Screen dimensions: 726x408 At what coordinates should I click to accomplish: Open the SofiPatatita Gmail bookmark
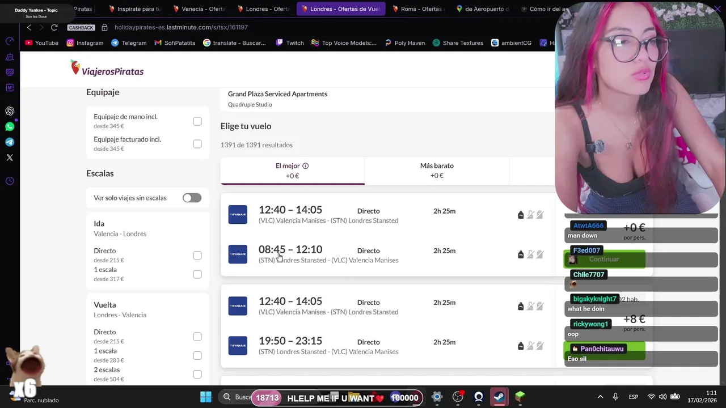[x=175, y=42]
